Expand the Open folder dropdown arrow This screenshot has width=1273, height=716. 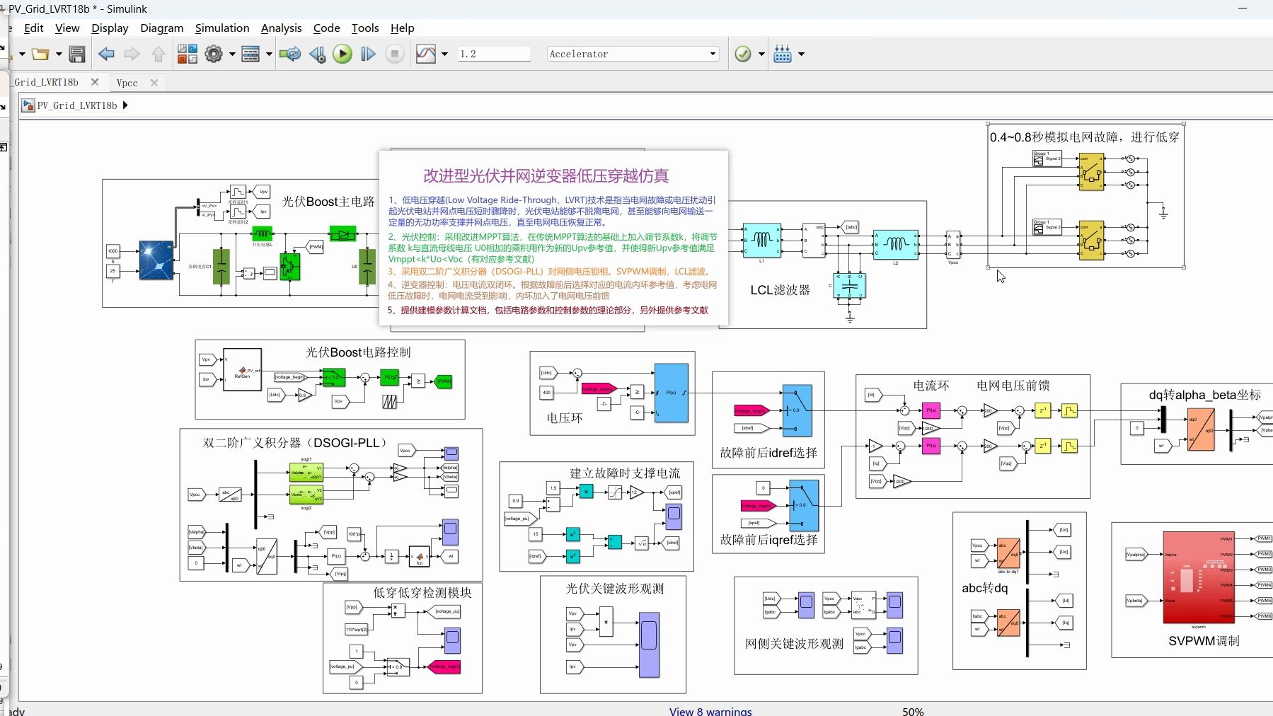(x=59, y=54)
